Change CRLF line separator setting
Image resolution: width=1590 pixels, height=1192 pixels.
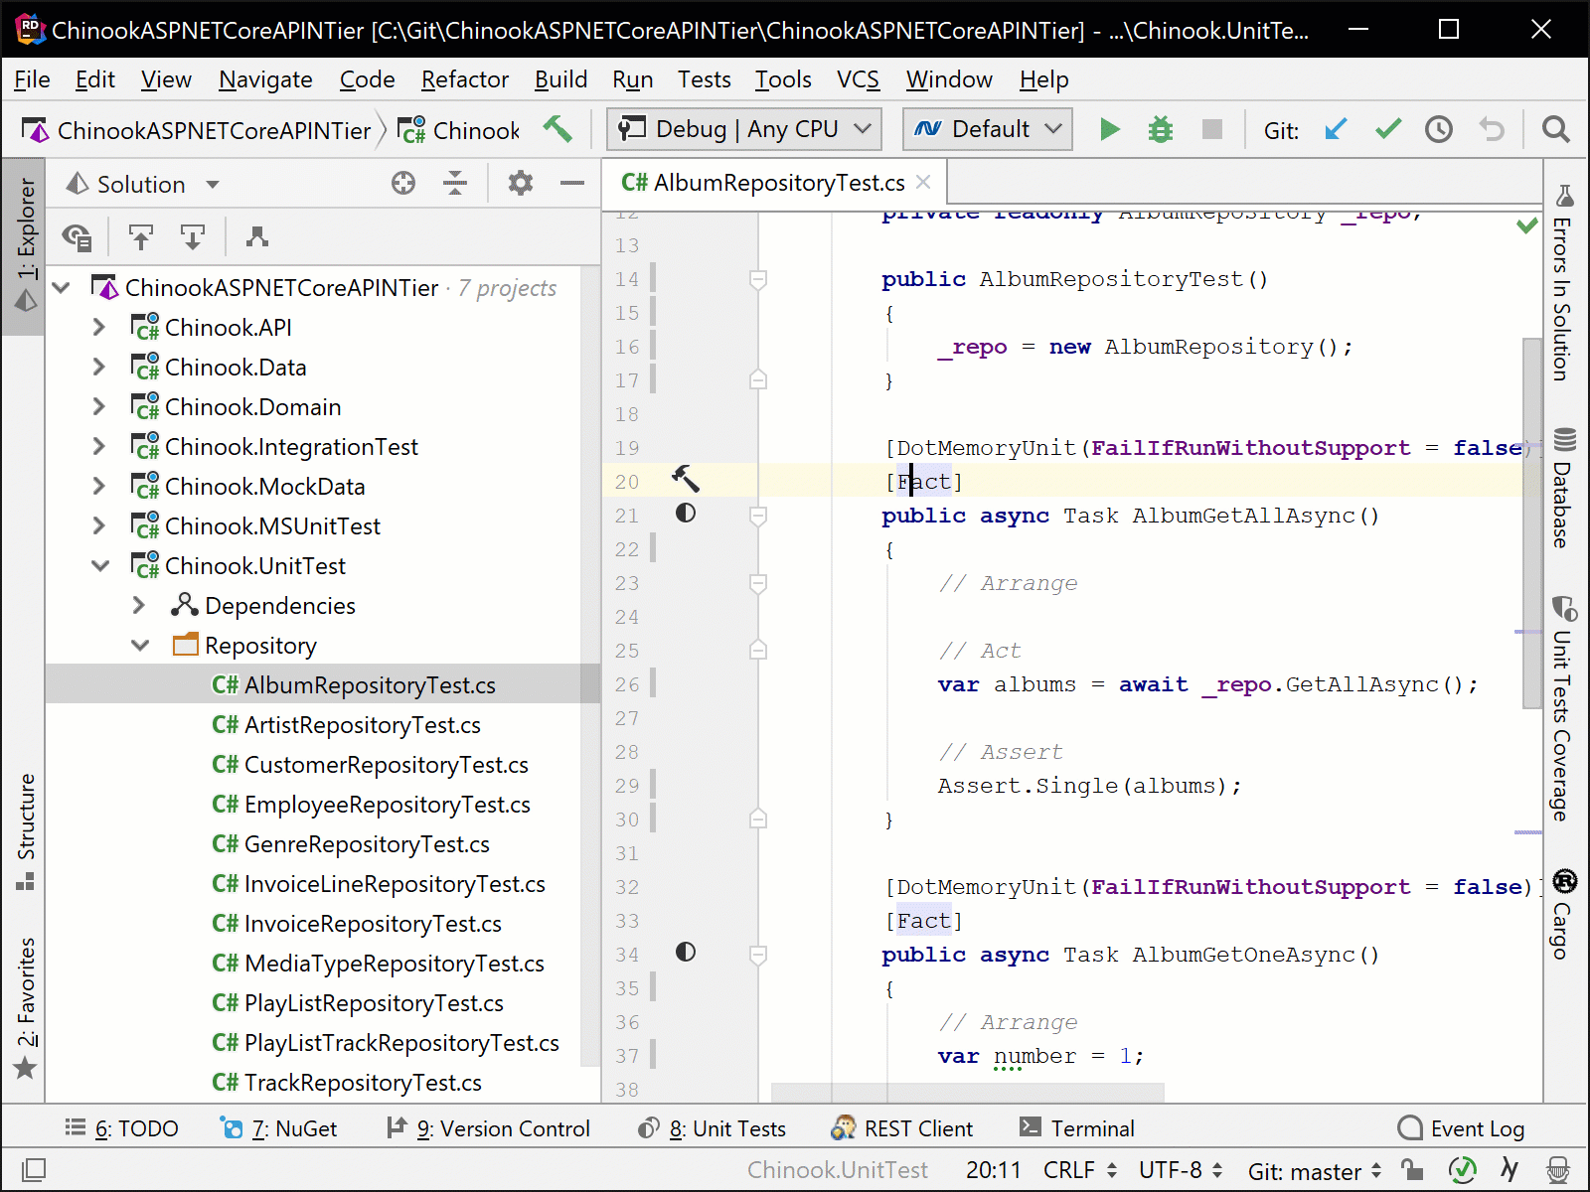point(1080,1170)
